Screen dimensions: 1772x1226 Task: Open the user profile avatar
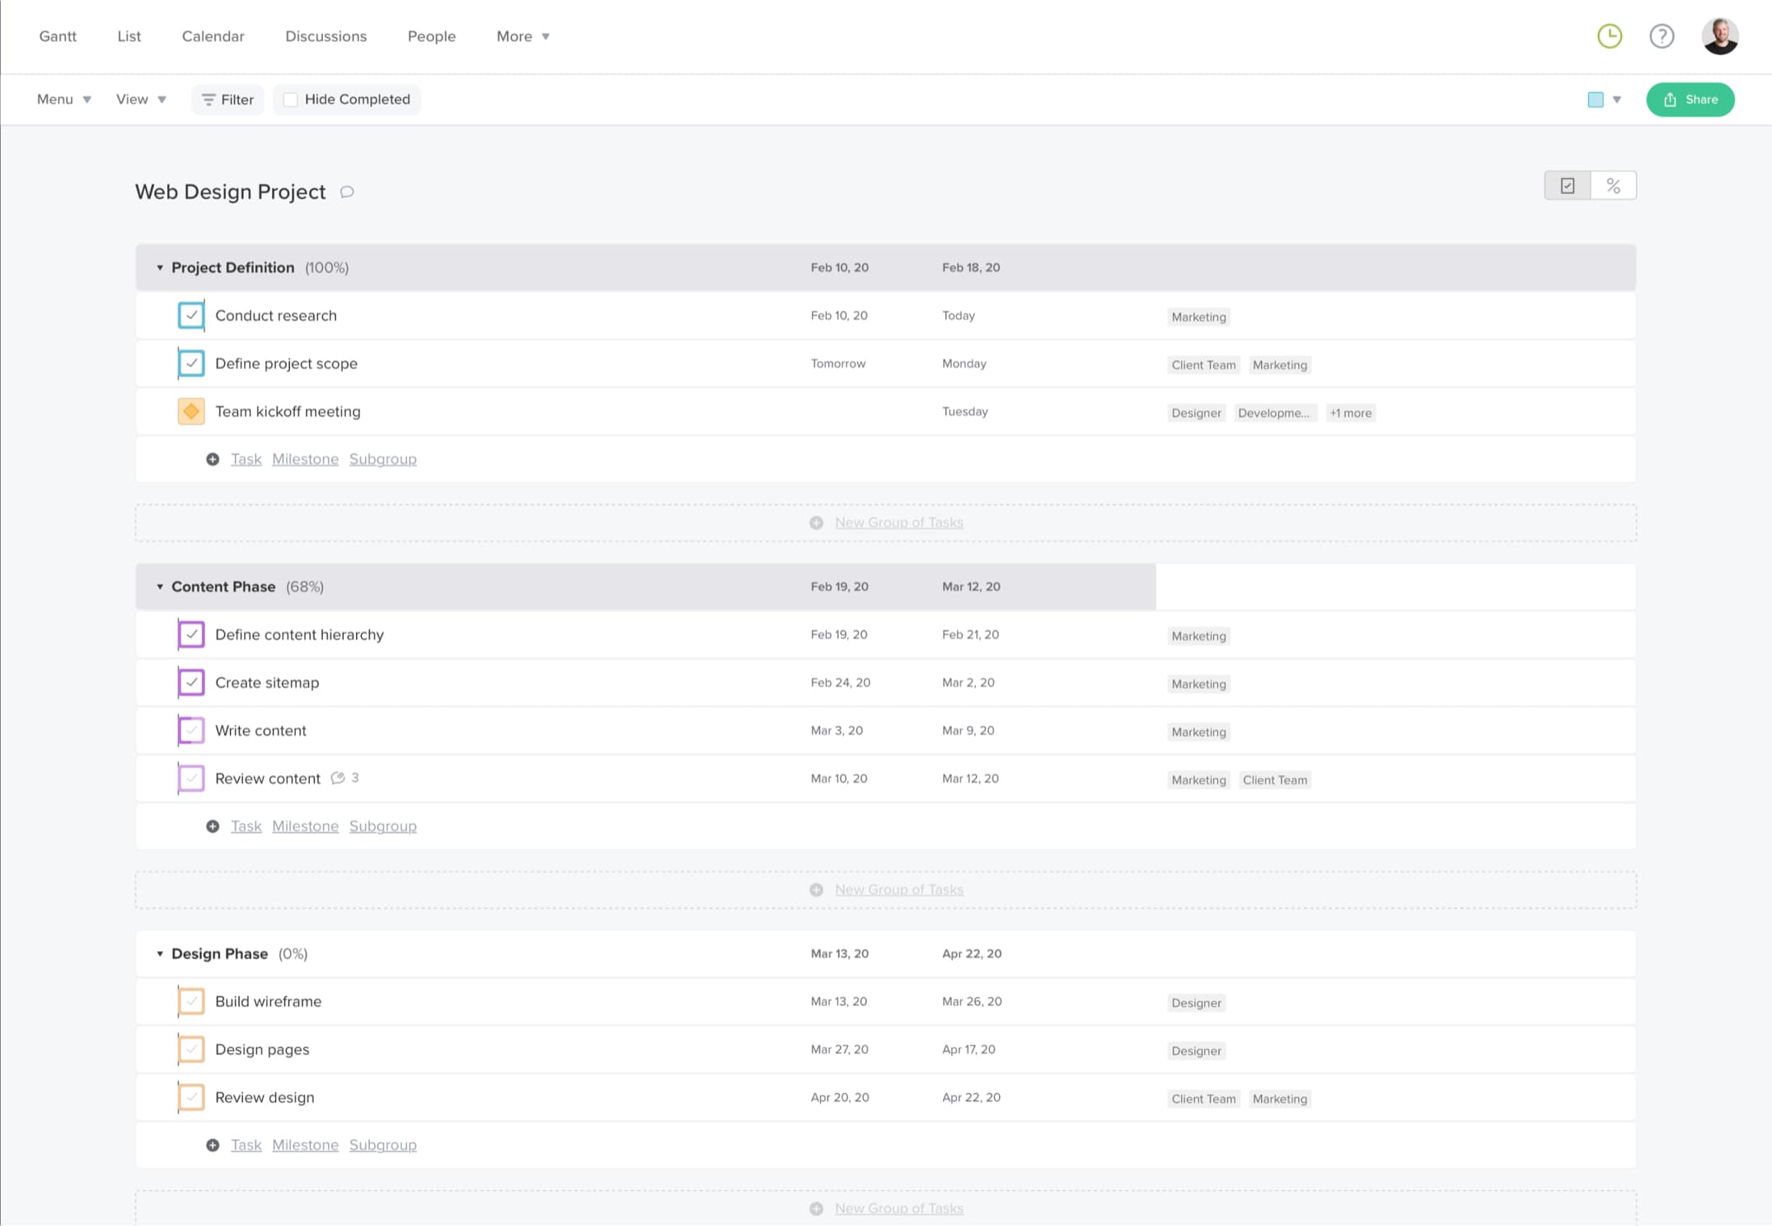tap(1720, 36)
